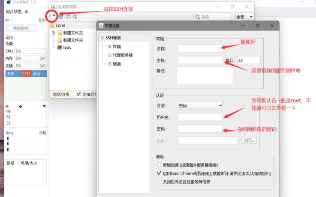Click the toggle box beside 代理服务器
This screenshot has height=197, width=316.
[110, 55]
